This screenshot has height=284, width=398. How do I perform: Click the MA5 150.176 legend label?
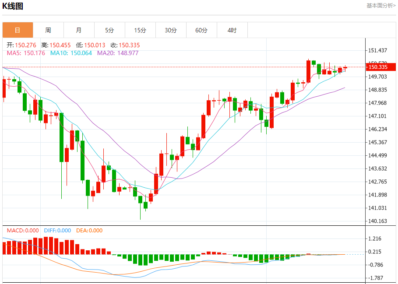point(26,53)
